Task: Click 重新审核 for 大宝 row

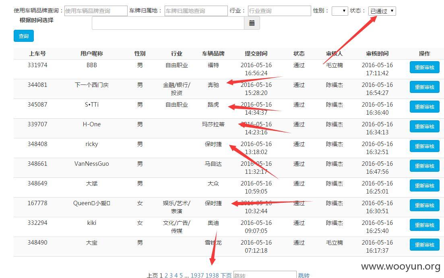Action: coord(424,245)
